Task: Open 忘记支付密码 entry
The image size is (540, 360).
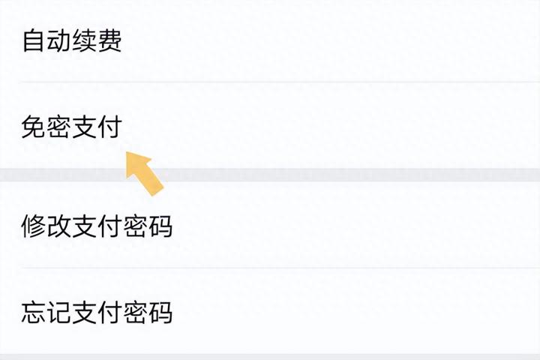Action: point(270,311)
